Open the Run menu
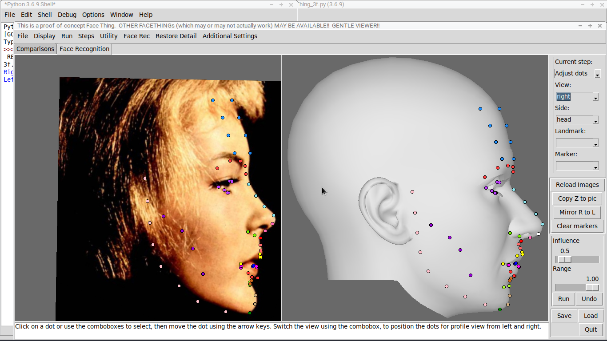 (x=67, y=36)
